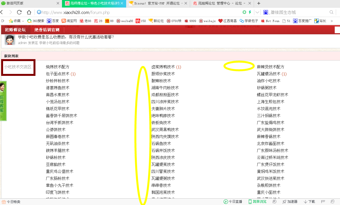This screenshot has height=205, width=340.
Task: Show more bookmarks with » chevron
Action: pos(332,21)
